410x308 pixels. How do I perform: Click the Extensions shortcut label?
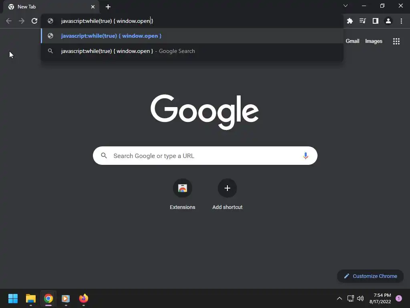(x=183, y=207)
